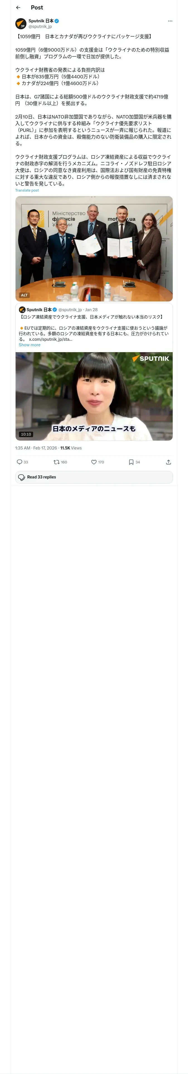Image resolution: width=188 pixels, height=1074 pixels.
Task: Open the @sputnik_jp handle link
Action: tap(40, 27)
